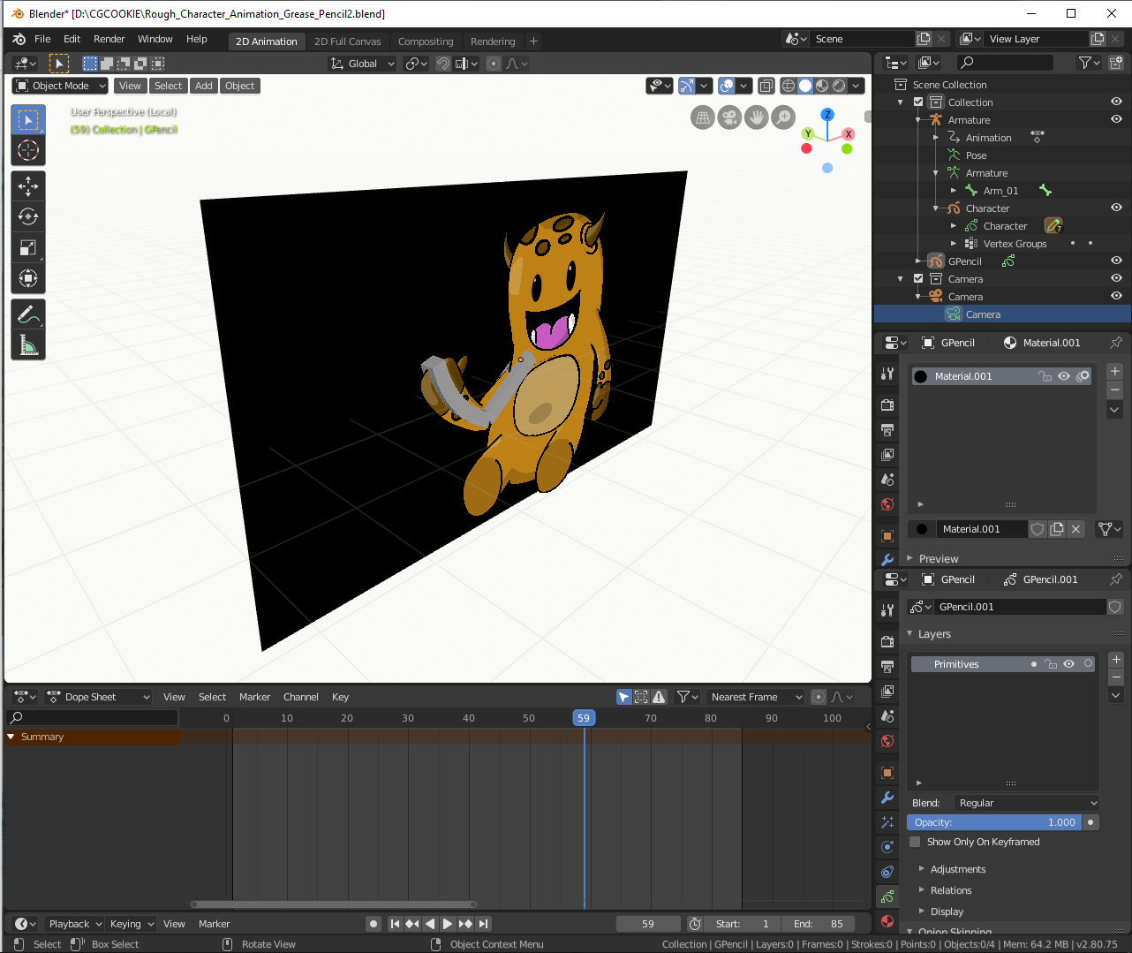Switch to Compositing workspace tab

pyautogui.click(x=426, y=42)
